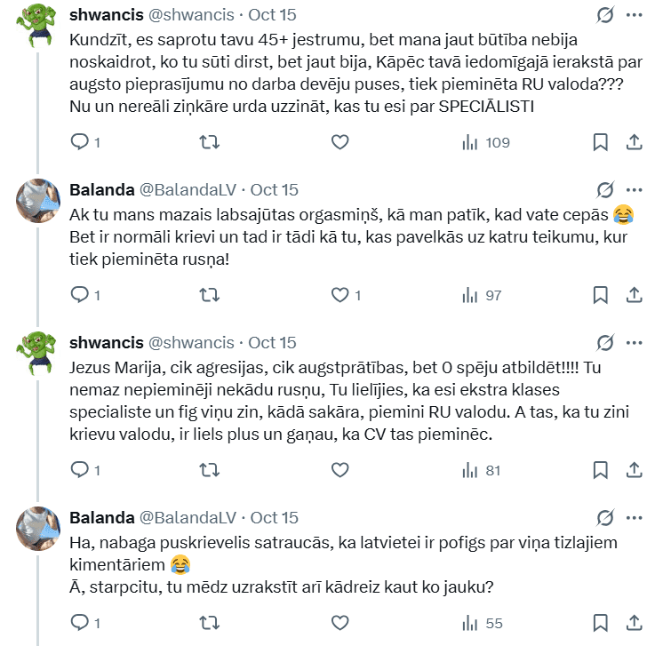The image size is (663, 646).
Task: Repost the first shwancis tweet
Action: (x=209, y=142)
